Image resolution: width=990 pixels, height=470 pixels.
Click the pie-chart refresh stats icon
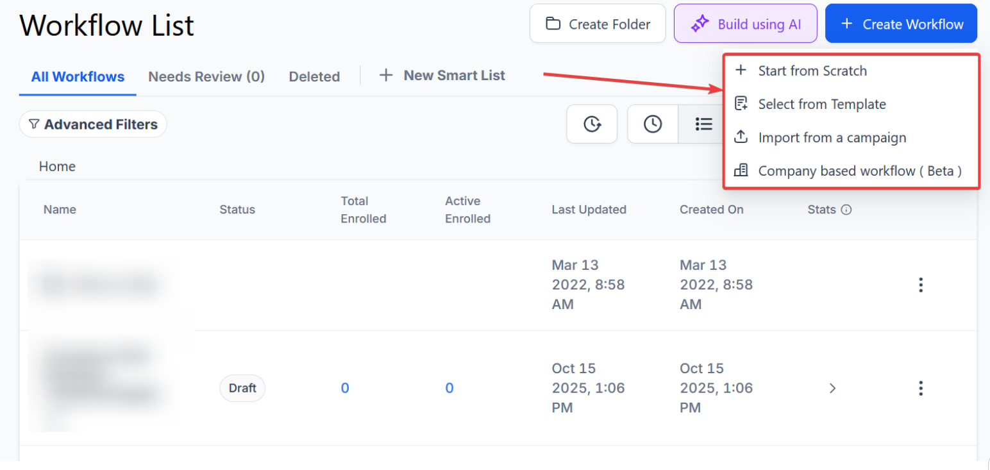[592, 124]
